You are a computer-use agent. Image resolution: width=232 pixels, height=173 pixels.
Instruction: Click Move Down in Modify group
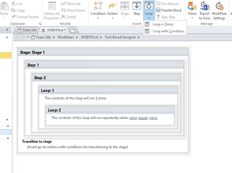tap(73, 10)
